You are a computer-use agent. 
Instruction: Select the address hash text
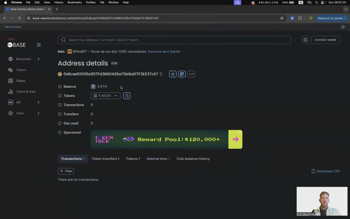pyautogui.click(x=111, y=74)
